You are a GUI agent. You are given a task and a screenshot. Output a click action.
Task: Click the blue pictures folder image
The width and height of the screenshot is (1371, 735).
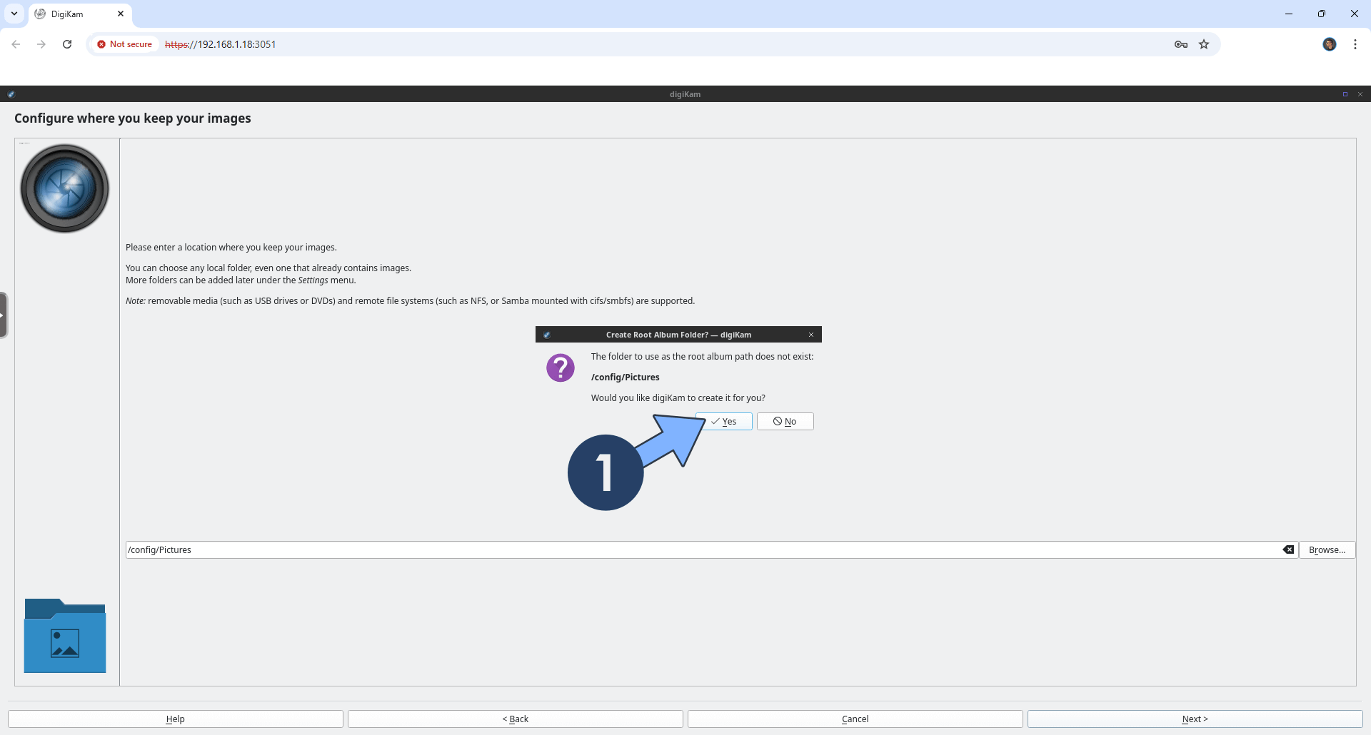[x=65, y=635]
